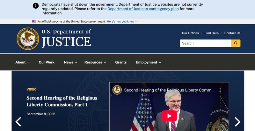
Task: Click the Department of Justice seal logo
Action: coord(28,39)
